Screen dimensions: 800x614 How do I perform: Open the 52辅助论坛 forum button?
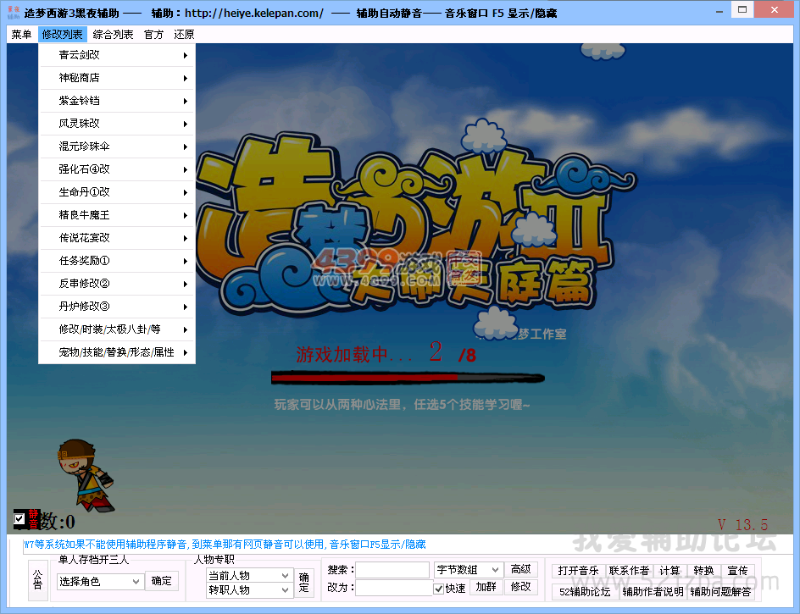[x=586, y=592]
